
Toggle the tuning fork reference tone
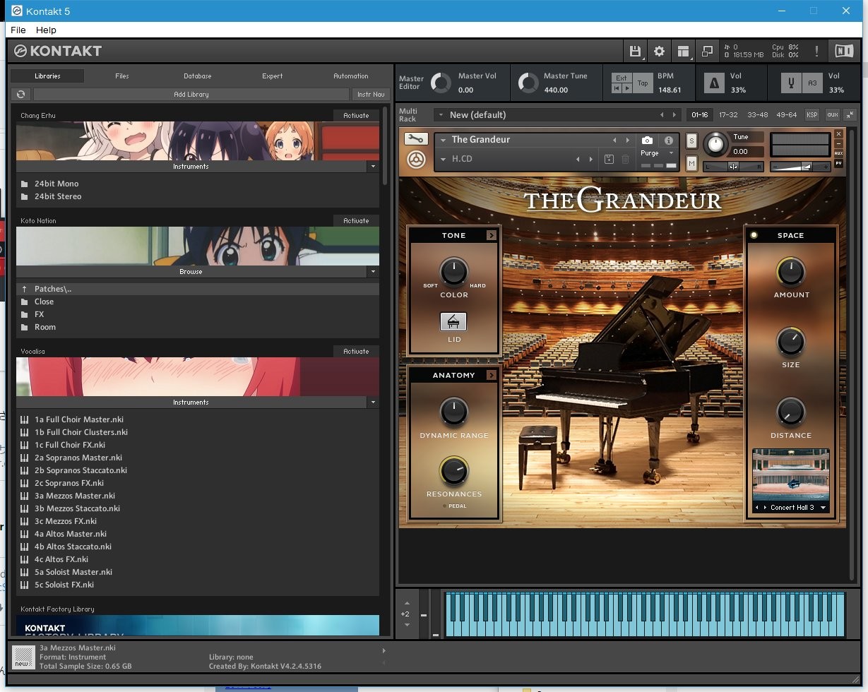tap(791, 83)
